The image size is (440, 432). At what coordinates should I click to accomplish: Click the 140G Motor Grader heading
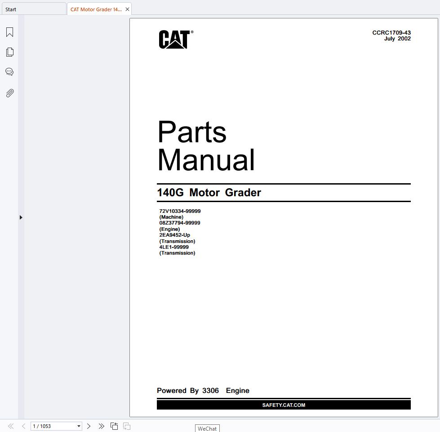click(209, 193)
